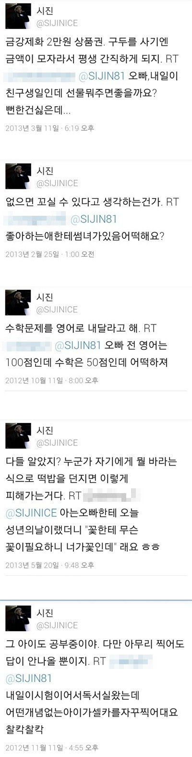Open the avatar on the 금강제화 상품권 tweet

[18, 18]
